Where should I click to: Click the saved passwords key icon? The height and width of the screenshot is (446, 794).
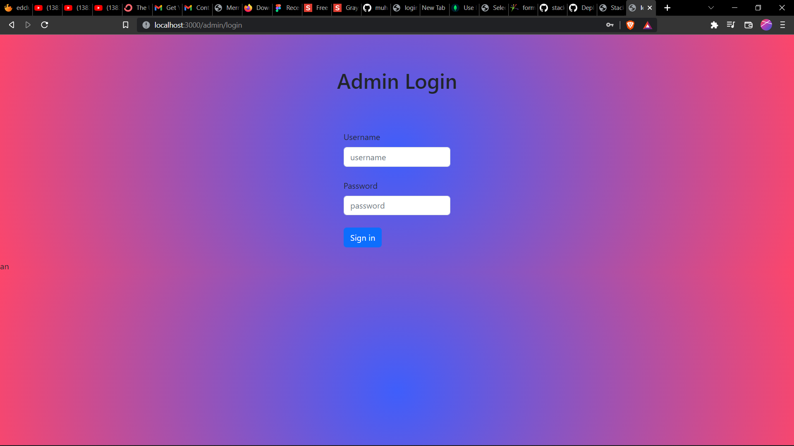coord(610,25)
